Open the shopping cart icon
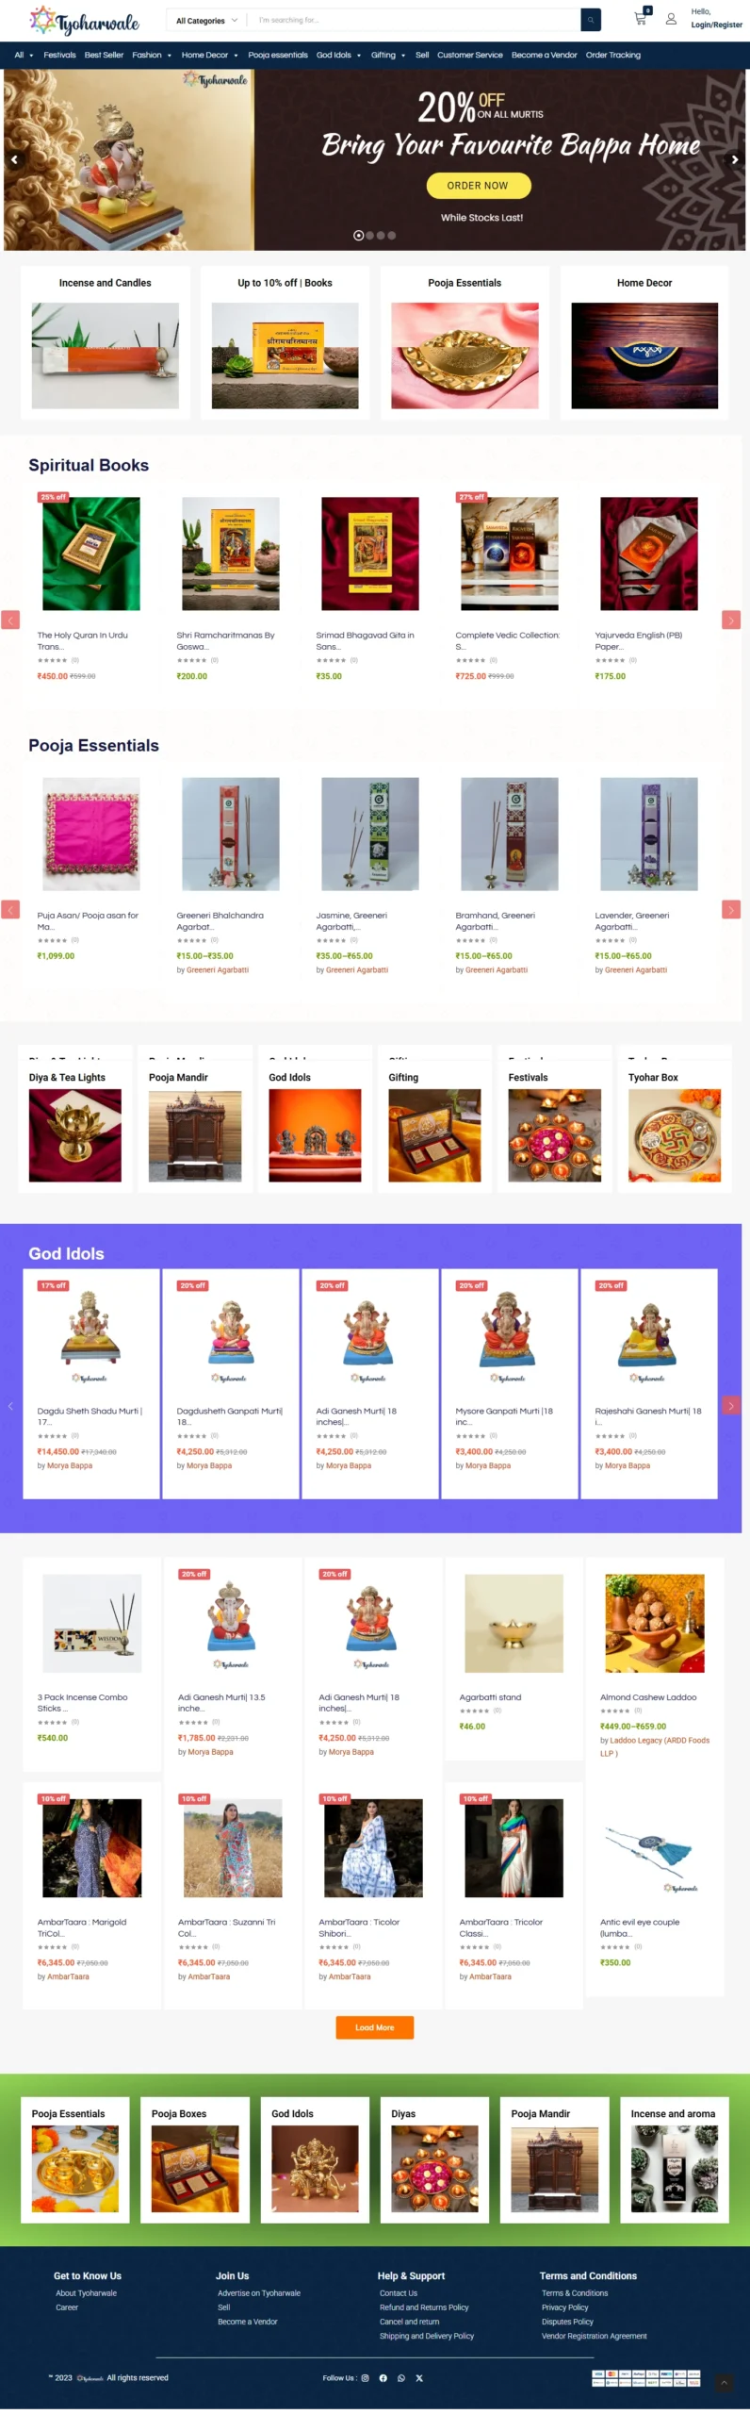 pyautogui.click(x=641, y=19)
